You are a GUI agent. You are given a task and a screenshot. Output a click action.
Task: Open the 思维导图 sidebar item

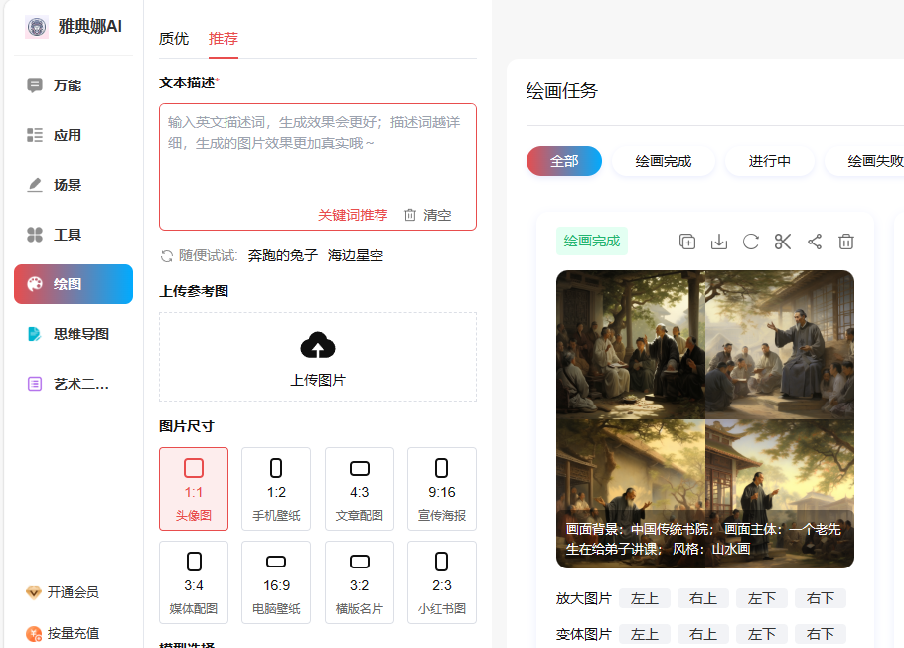(74, 334)
